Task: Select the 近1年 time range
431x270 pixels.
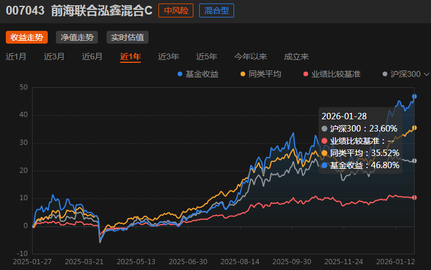Action: coord(130,56)
